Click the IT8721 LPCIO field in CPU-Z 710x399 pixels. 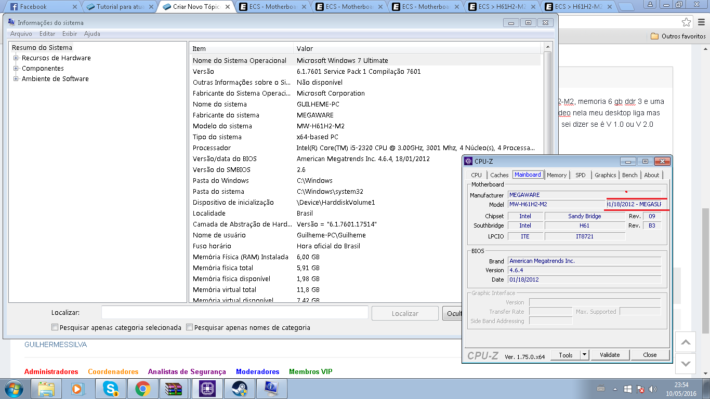[585, 236]
